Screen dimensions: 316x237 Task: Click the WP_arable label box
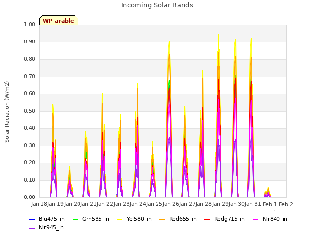point(59,20)
